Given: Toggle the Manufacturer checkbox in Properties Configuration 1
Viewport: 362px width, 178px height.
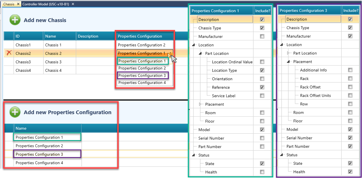Looking at the screenshot, I should click(262, 36).
